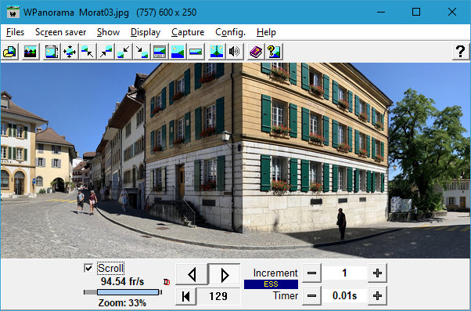Open an image file with the folder icon
471x311 pixels.
pyautogui.click(x=9, y=52)
